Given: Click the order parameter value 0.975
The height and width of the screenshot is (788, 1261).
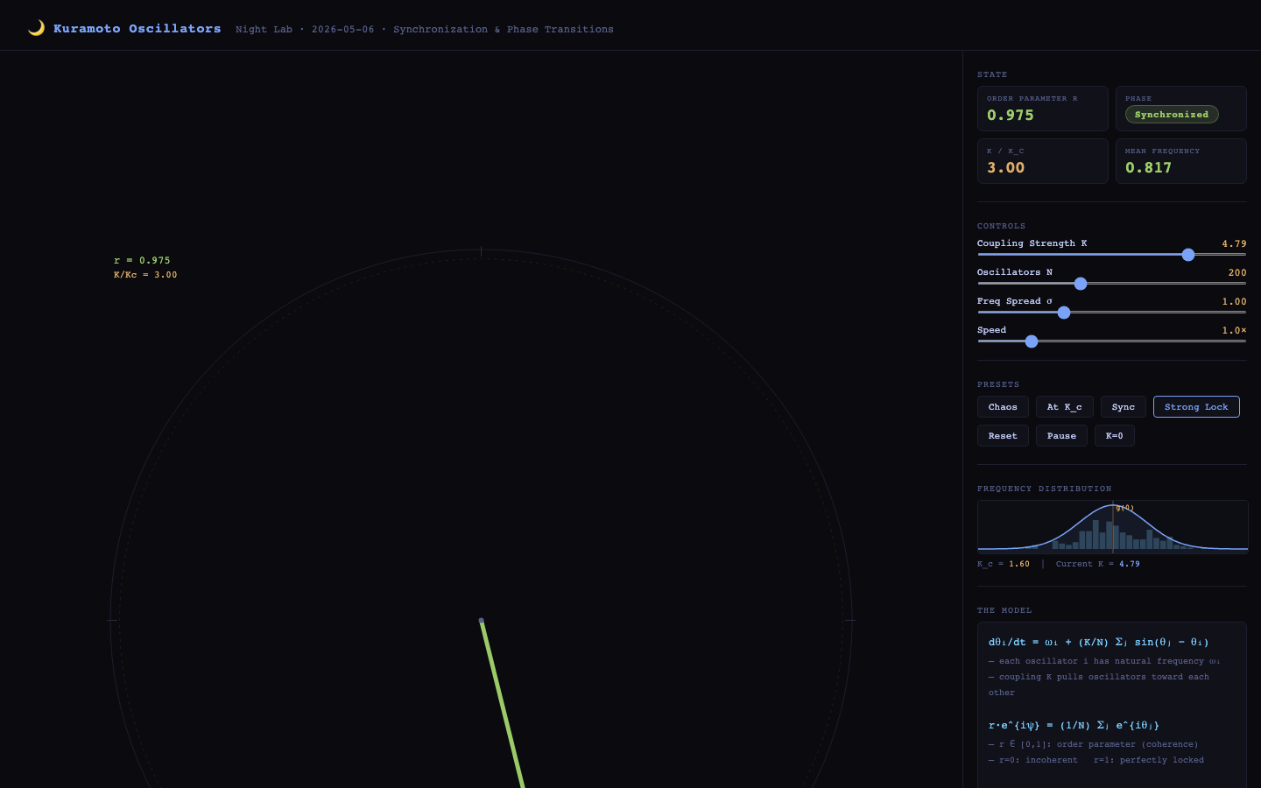Looking at the screenshot, I should 1011,115.
